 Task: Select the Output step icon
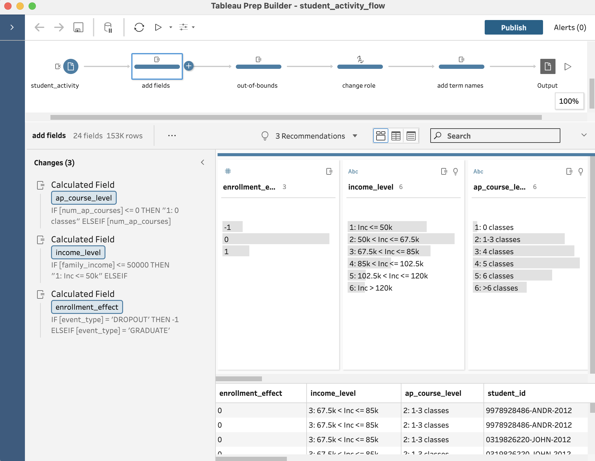pos(548,66)
